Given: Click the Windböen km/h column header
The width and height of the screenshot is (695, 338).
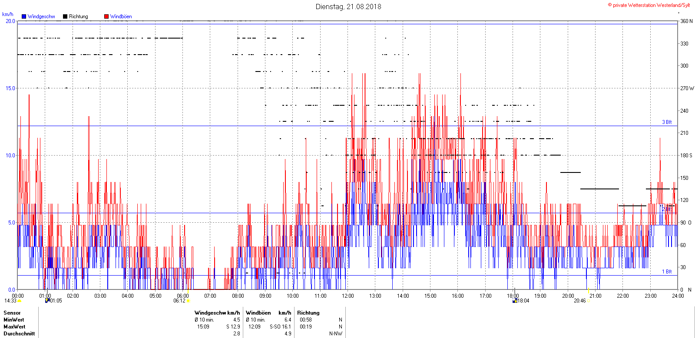Looking at the screenshot, I should point(268,313).
